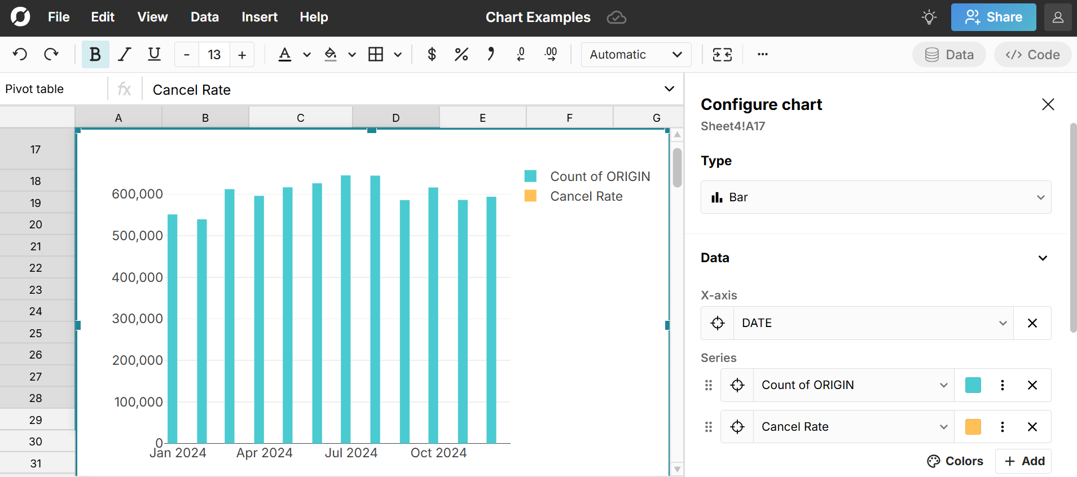The image size is (1077, 477).
Task: Click the redo arrow icon
Action: click(51, 55)
